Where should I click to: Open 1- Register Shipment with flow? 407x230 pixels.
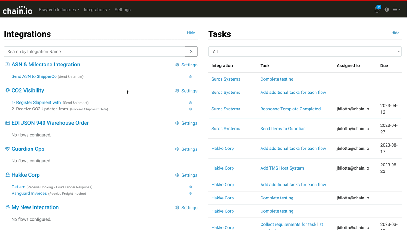point(36,103)
